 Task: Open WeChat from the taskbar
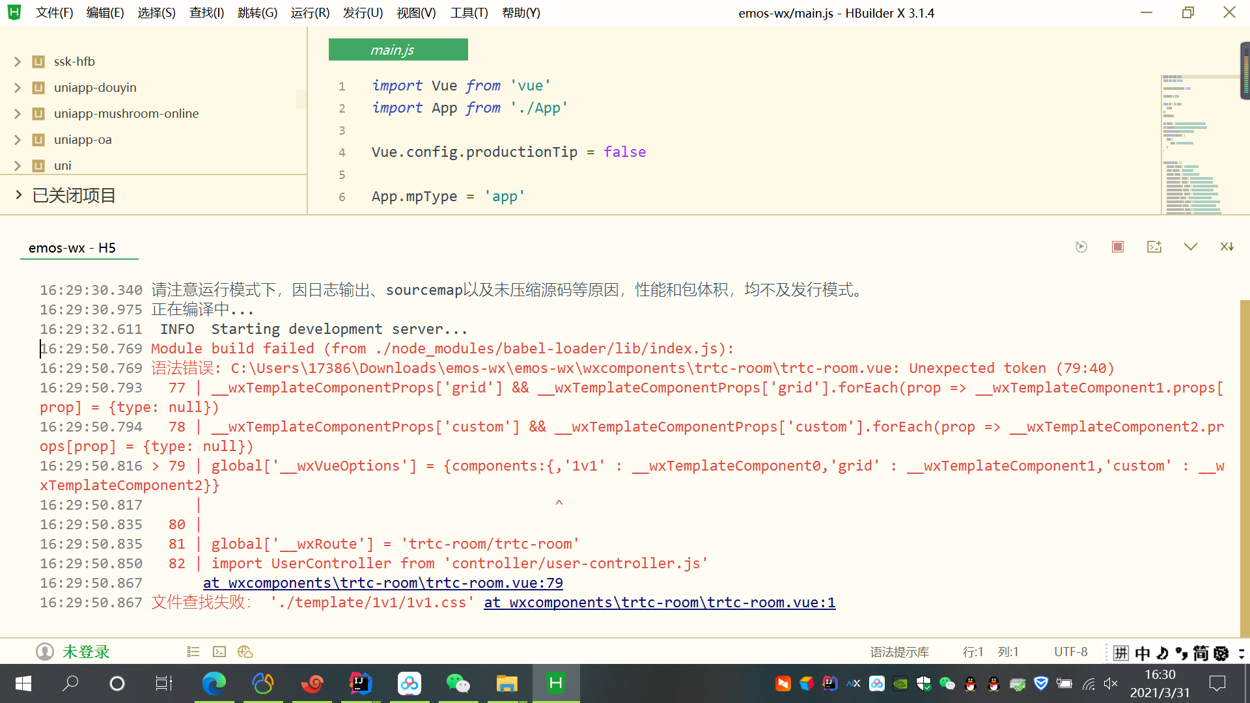pos(458,683)
